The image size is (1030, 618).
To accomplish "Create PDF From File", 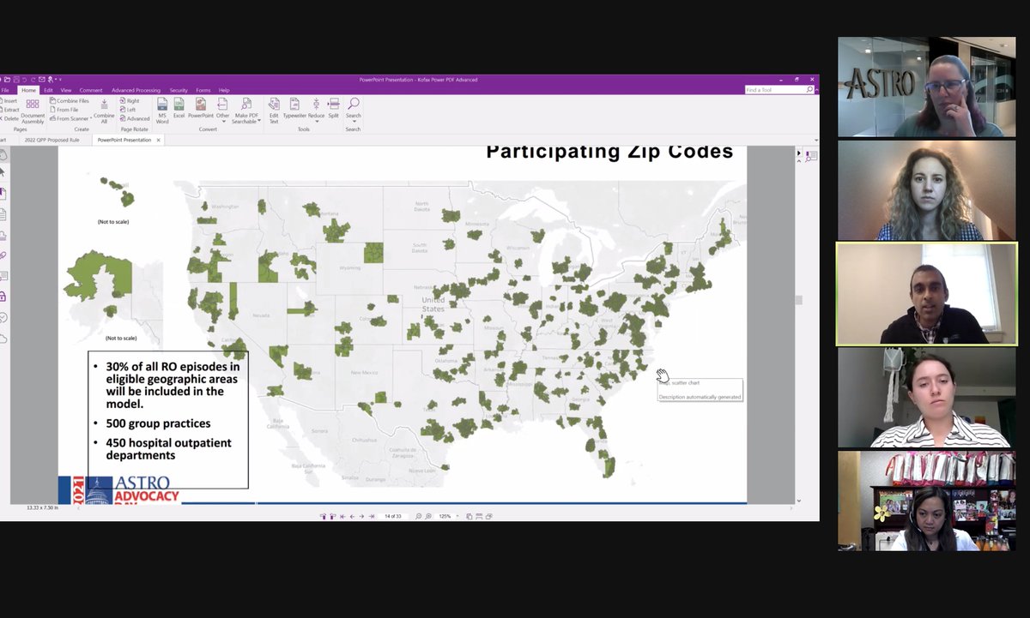I will coord(64,110).
